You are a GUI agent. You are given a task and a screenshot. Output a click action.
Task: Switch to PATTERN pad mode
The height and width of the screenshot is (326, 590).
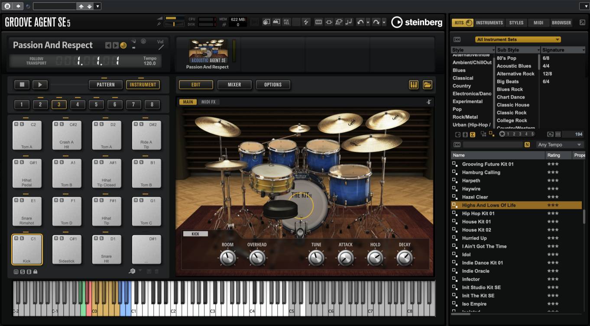coord(106,85)
